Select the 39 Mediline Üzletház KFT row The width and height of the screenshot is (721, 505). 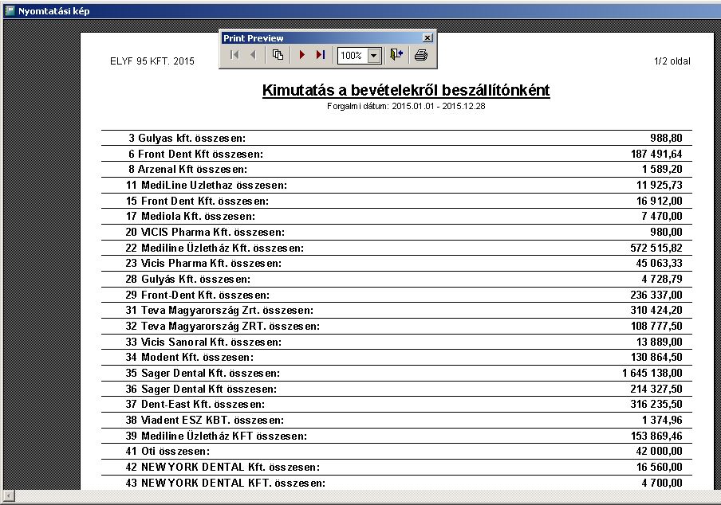click(x=396, y=436)
